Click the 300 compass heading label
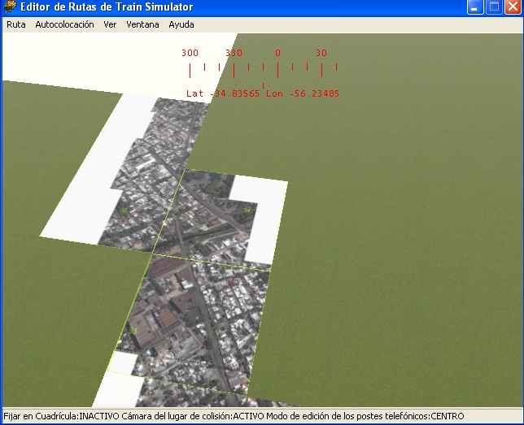This screenshot has width=524, height=425. (190, 53)
